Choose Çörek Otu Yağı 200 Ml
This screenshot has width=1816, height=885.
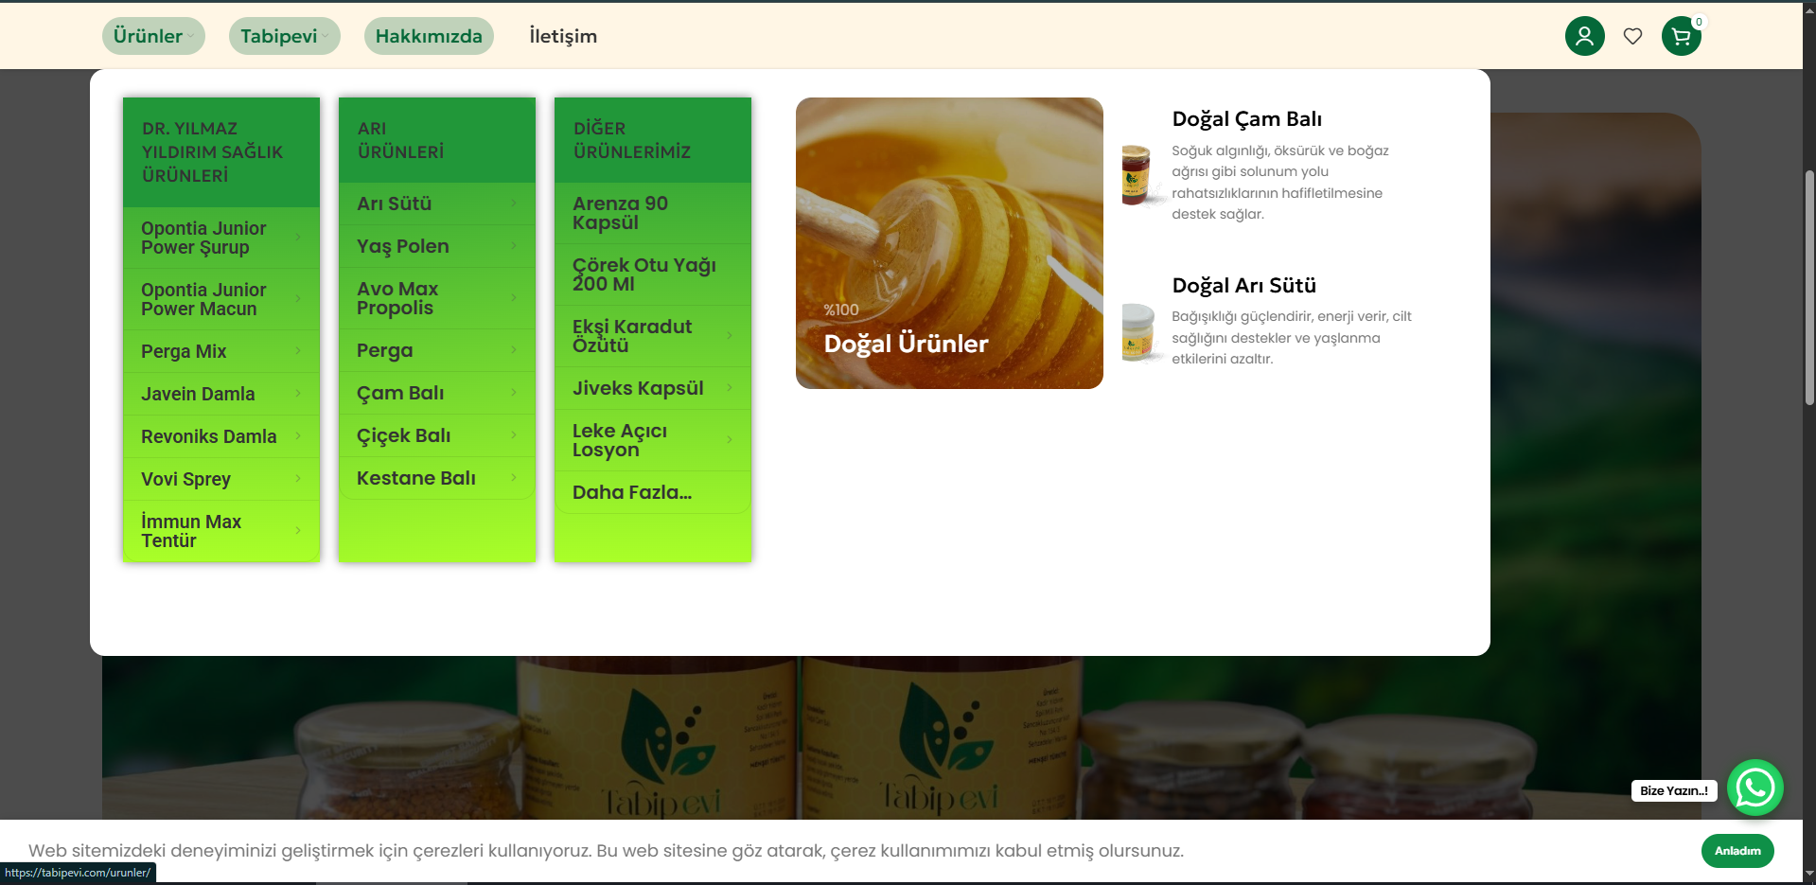pyautogui.click(x=644, y=274)
